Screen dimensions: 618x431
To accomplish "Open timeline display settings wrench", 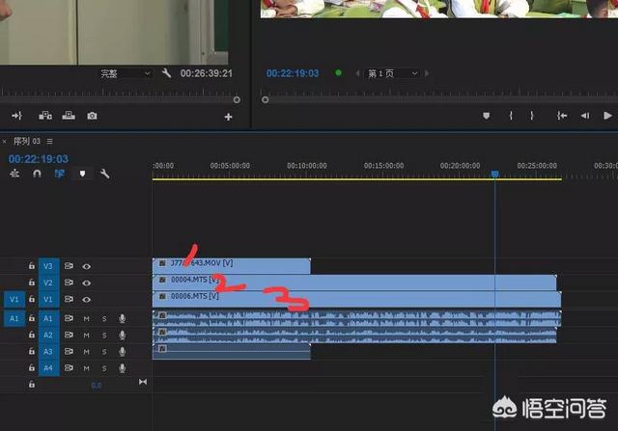I will tap(104, 175).
